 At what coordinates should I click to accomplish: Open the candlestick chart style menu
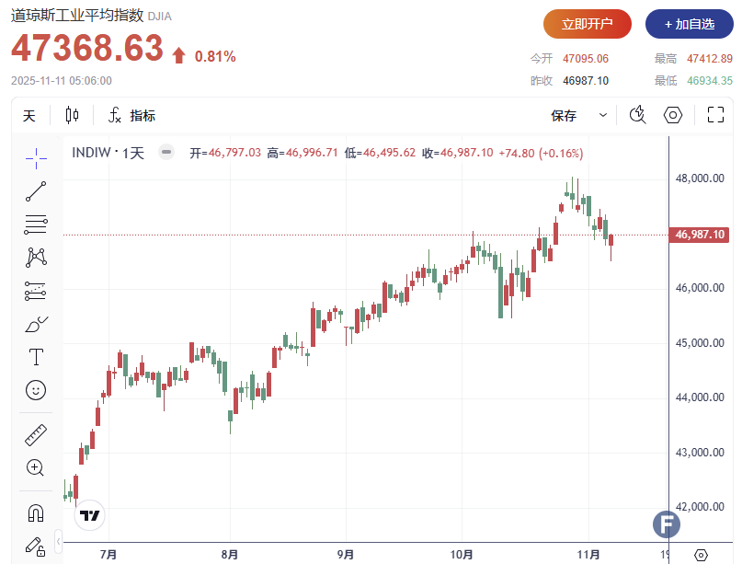pos(73,116)
